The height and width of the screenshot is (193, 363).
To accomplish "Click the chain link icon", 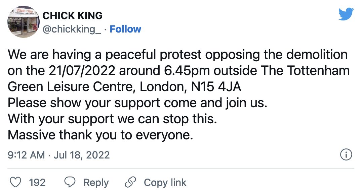I will (130, 182).
